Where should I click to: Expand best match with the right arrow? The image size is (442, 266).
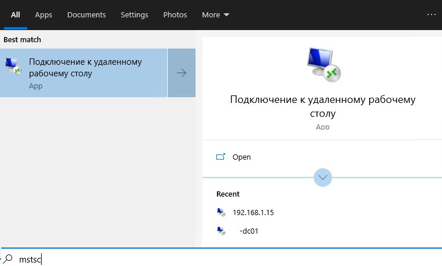click(182, 73)
